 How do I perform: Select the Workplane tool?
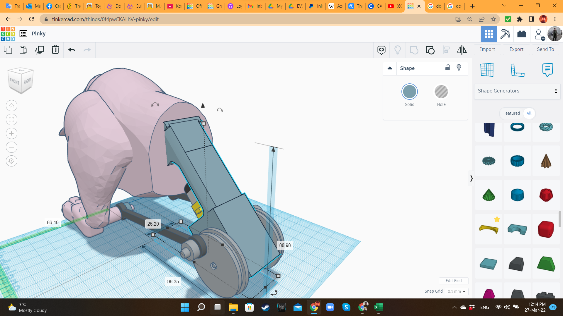(487, 70)
